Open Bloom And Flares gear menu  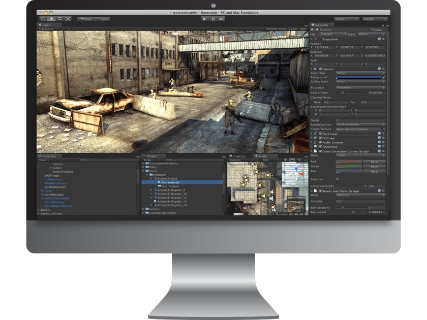pyautogui.click(x=383, y=191)
